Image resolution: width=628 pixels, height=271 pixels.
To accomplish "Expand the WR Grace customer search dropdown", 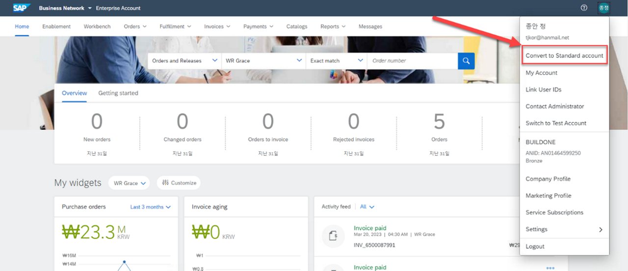I will tap(299, 60).
